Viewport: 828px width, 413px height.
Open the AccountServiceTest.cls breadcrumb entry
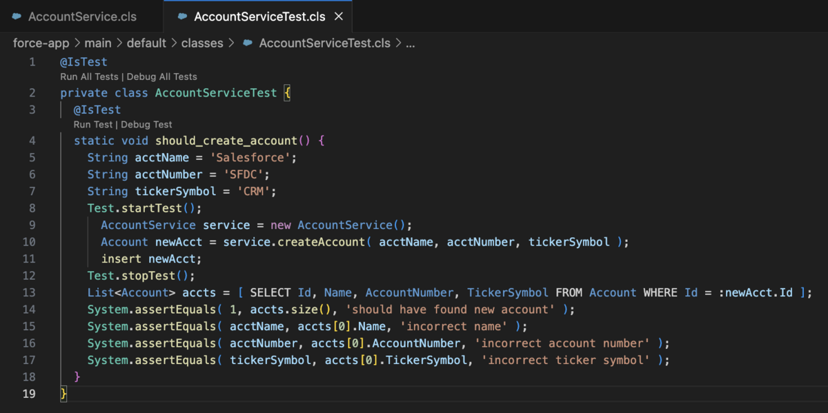(x=324, y=43)
